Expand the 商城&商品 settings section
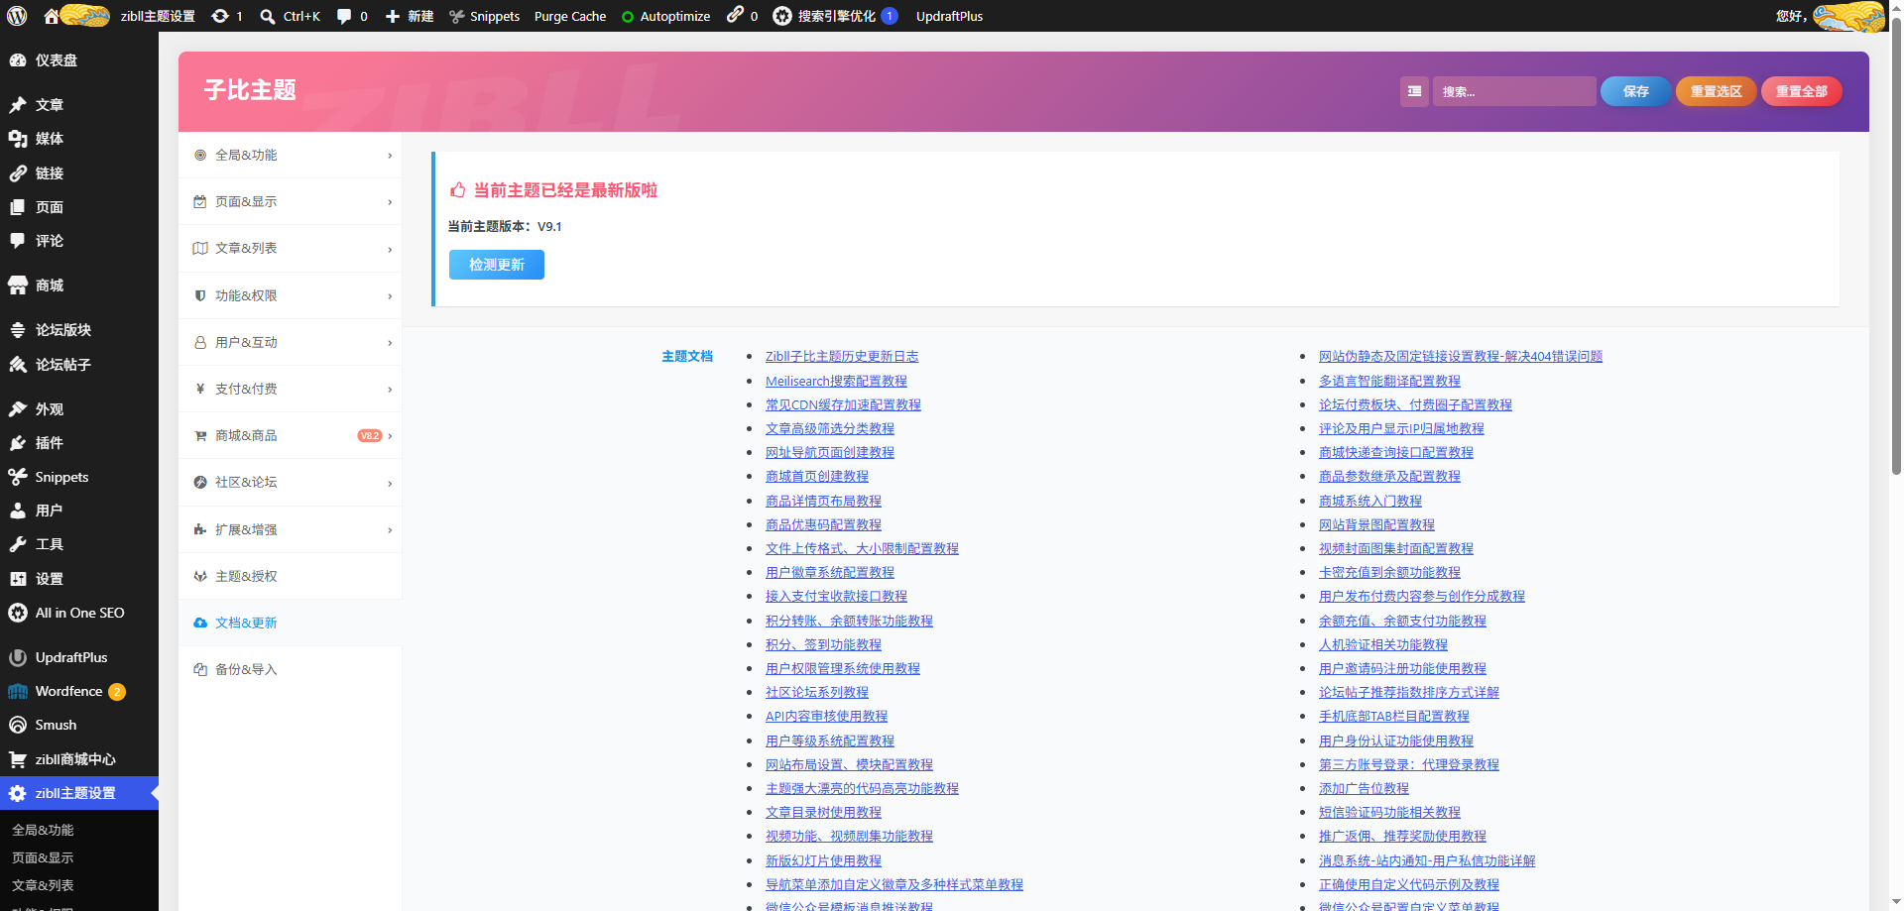 point(290,435)
